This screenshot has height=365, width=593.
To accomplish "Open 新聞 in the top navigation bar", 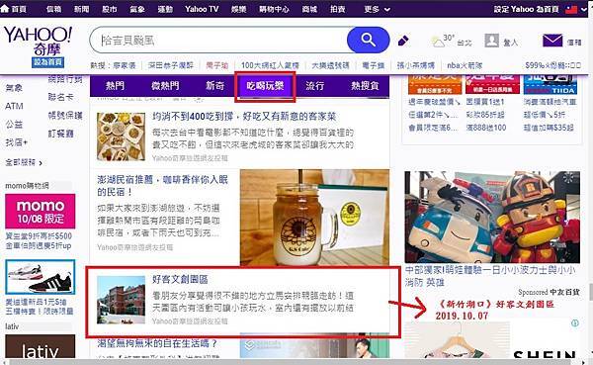I will (x=81, y=9).
